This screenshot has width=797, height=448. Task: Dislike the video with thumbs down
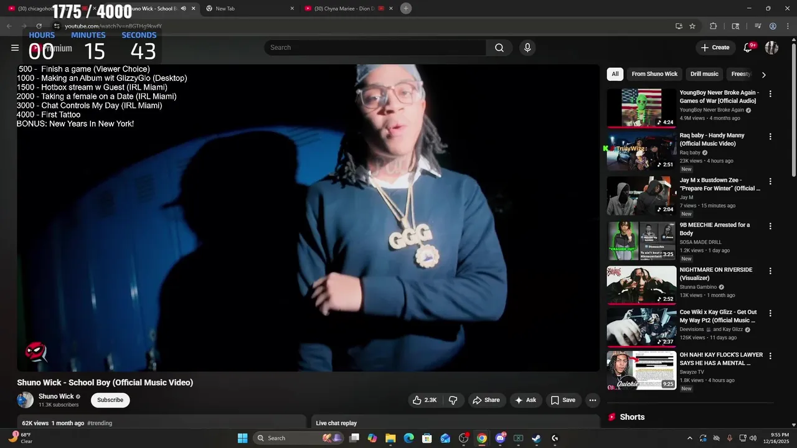[x=453, y=400]
